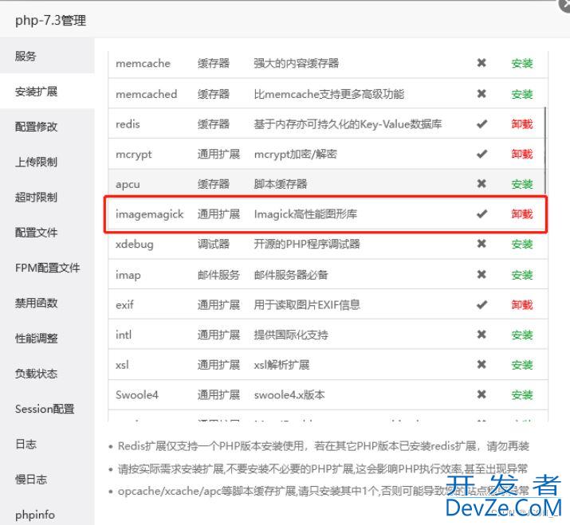This screenshot has height=525, width=570.
Task: Go to the 上传限制 tab
Action: coord(47,162)
